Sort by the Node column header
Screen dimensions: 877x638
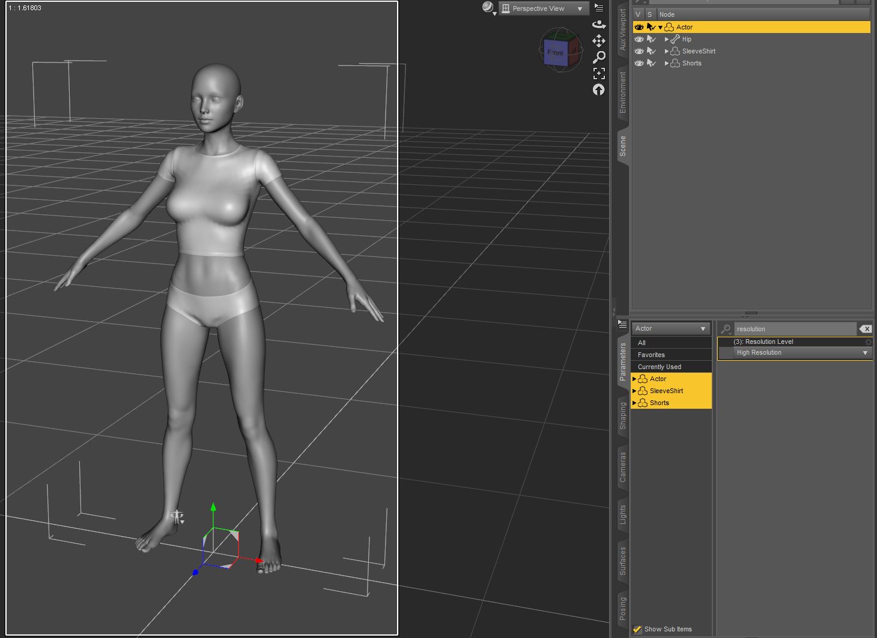763,14
